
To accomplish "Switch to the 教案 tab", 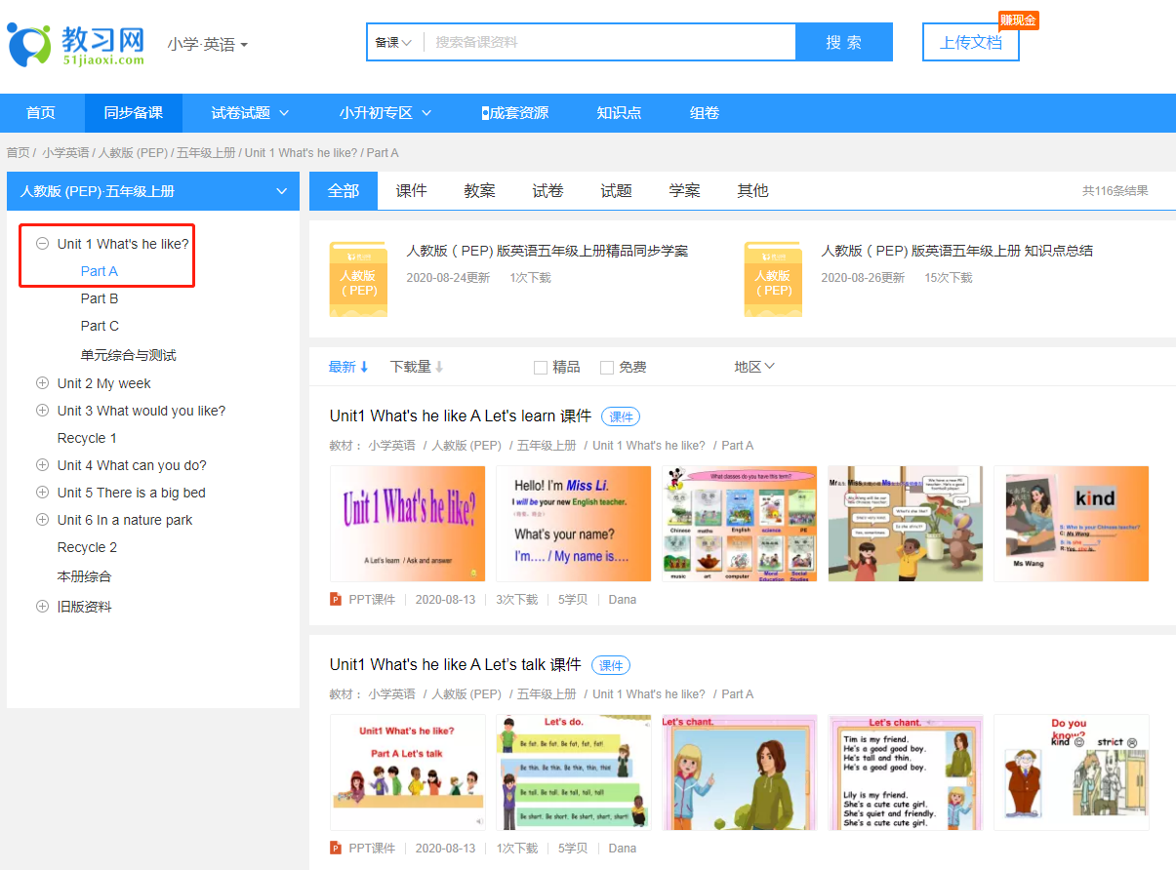I will (x=480, y=191).
